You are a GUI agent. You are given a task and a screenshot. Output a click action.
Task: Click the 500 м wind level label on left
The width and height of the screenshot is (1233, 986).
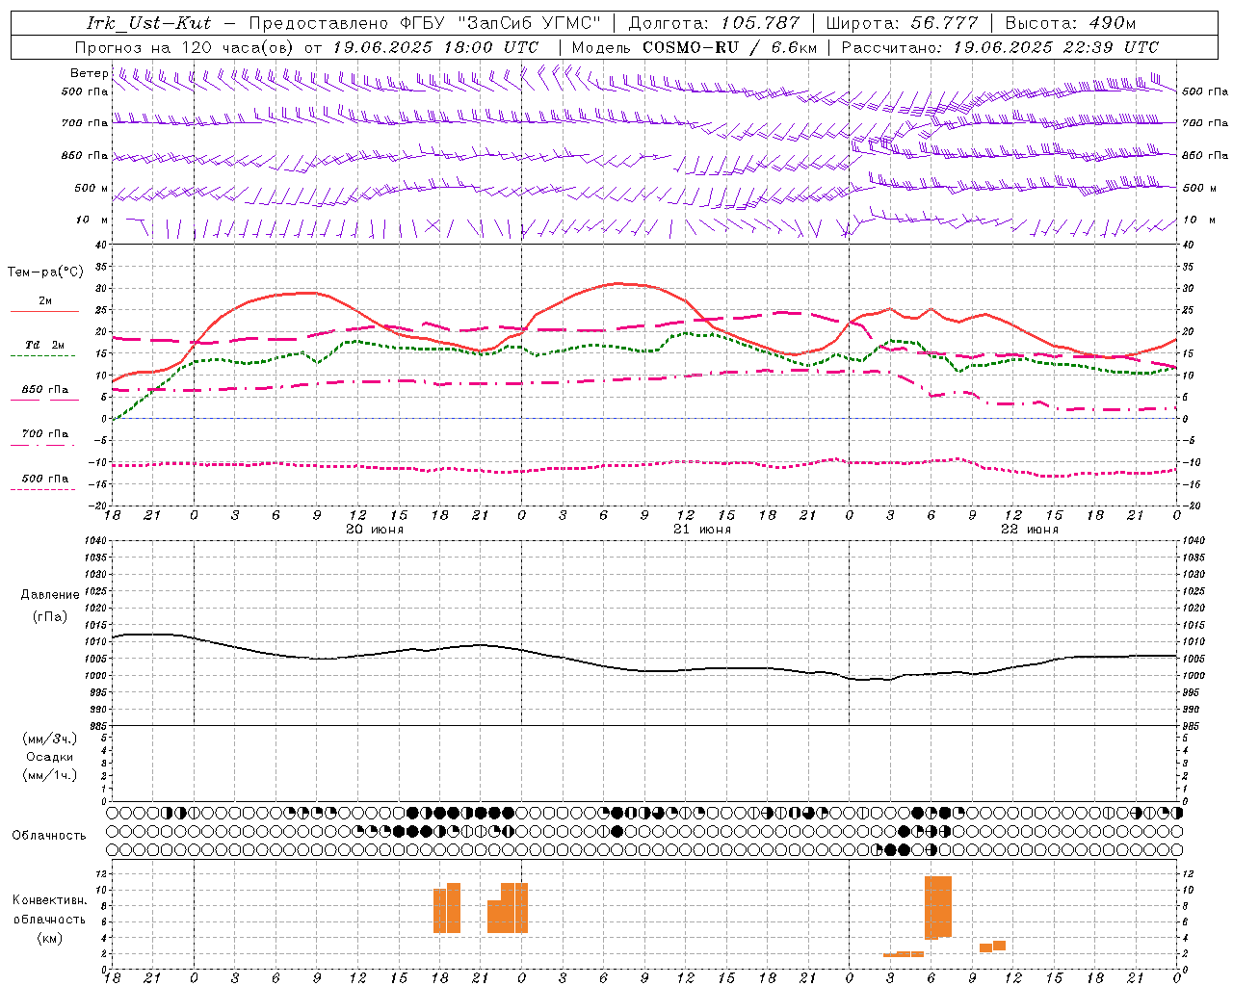tap(92, 188)
